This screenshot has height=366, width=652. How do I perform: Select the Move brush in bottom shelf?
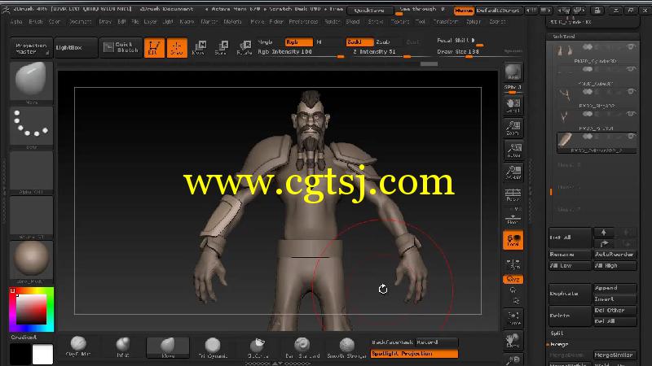(168, 347)
